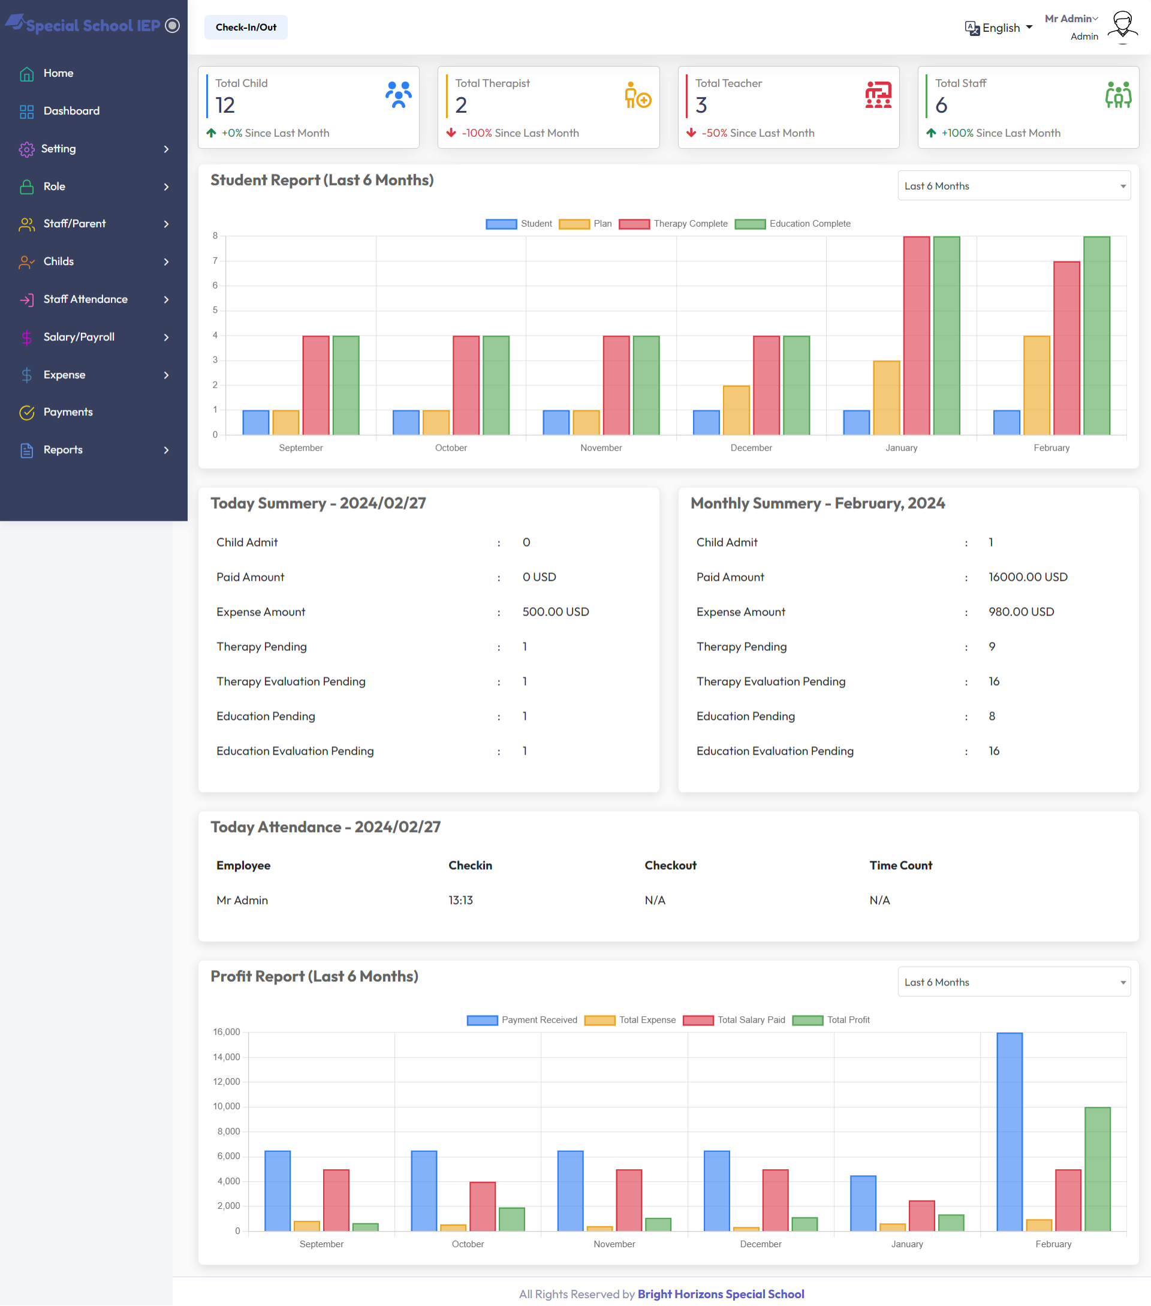Viewport: 1151px width, 1306px height.
Task: Click the Check-In/Out button
Action: click(x=246, y=27)
